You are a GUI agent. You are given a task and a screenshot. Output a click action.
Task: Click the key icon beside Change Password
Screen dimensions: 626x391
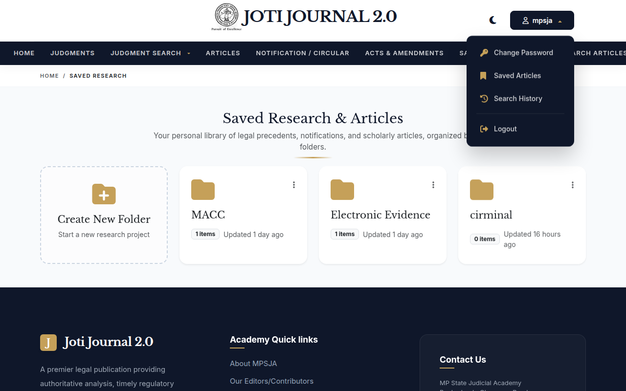point(484,53)
